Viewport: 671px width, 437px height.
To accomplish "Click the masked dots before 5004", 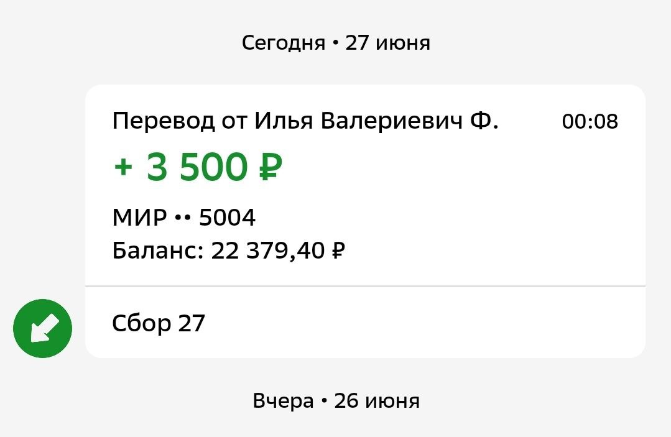I will (x=183, y=218).
